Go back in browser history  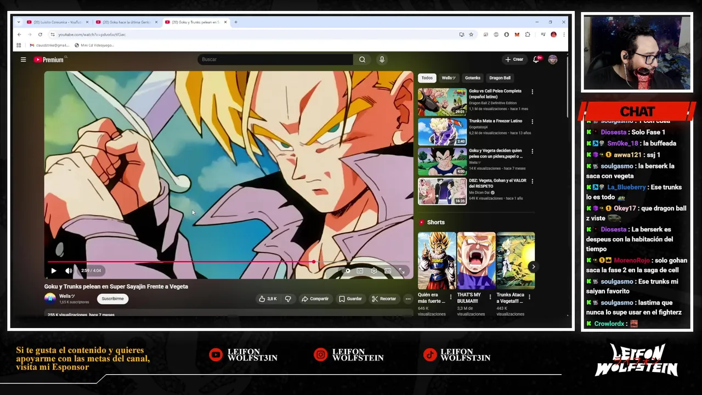tap(19, 35)
